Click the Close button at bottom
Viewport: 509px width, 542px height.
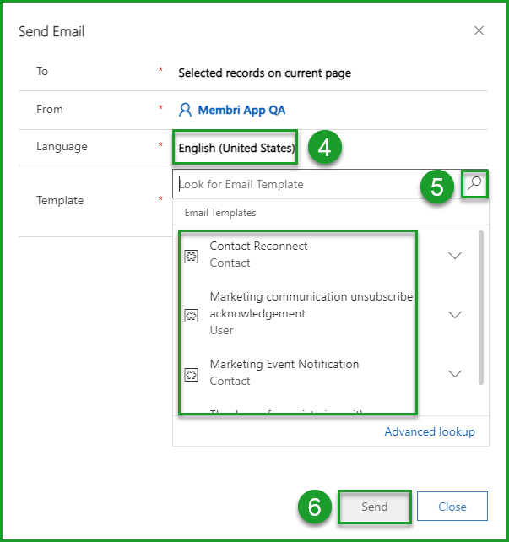pos(452,507)
